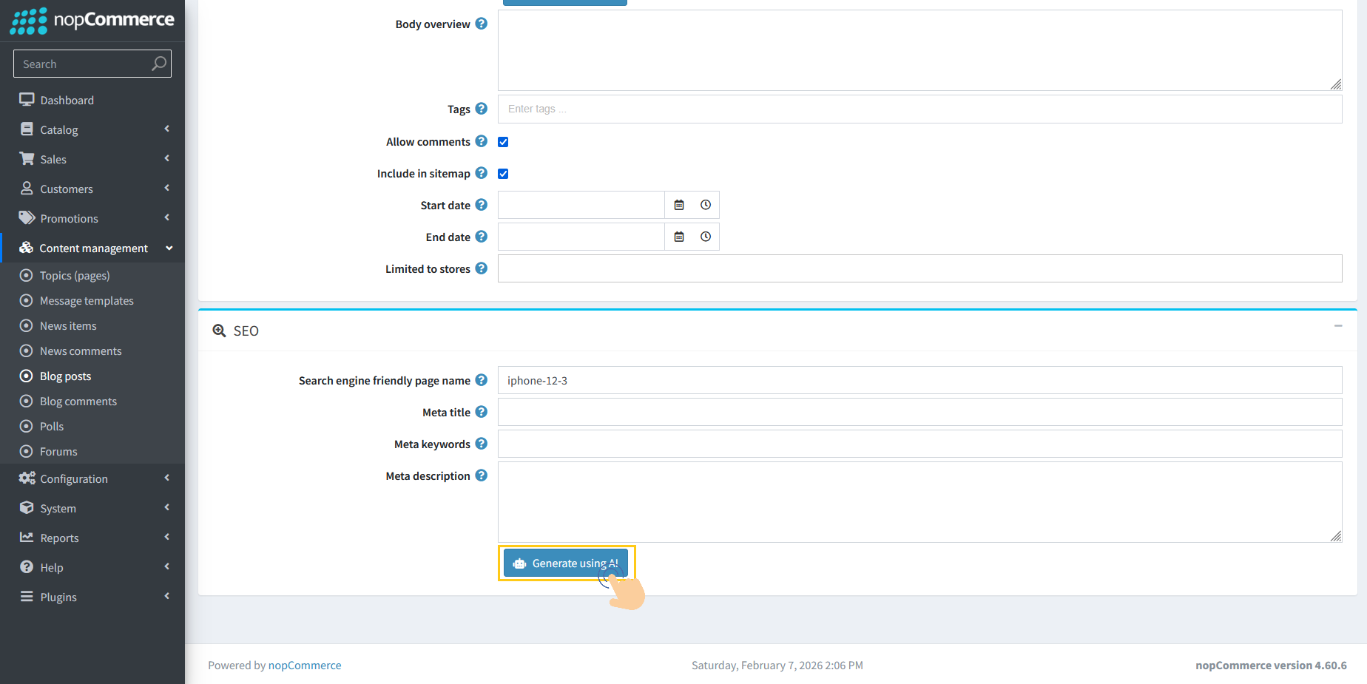Click the magnifier icon on the SEO panel header
Viewport: 1367px width, 684px height.
(219, 330)
